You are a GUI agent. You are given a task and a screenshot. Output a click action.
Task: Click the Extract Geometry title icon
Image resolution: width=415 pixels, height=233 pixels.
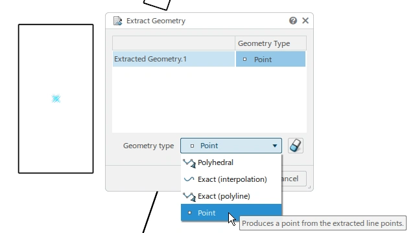(x=117, y=21)
